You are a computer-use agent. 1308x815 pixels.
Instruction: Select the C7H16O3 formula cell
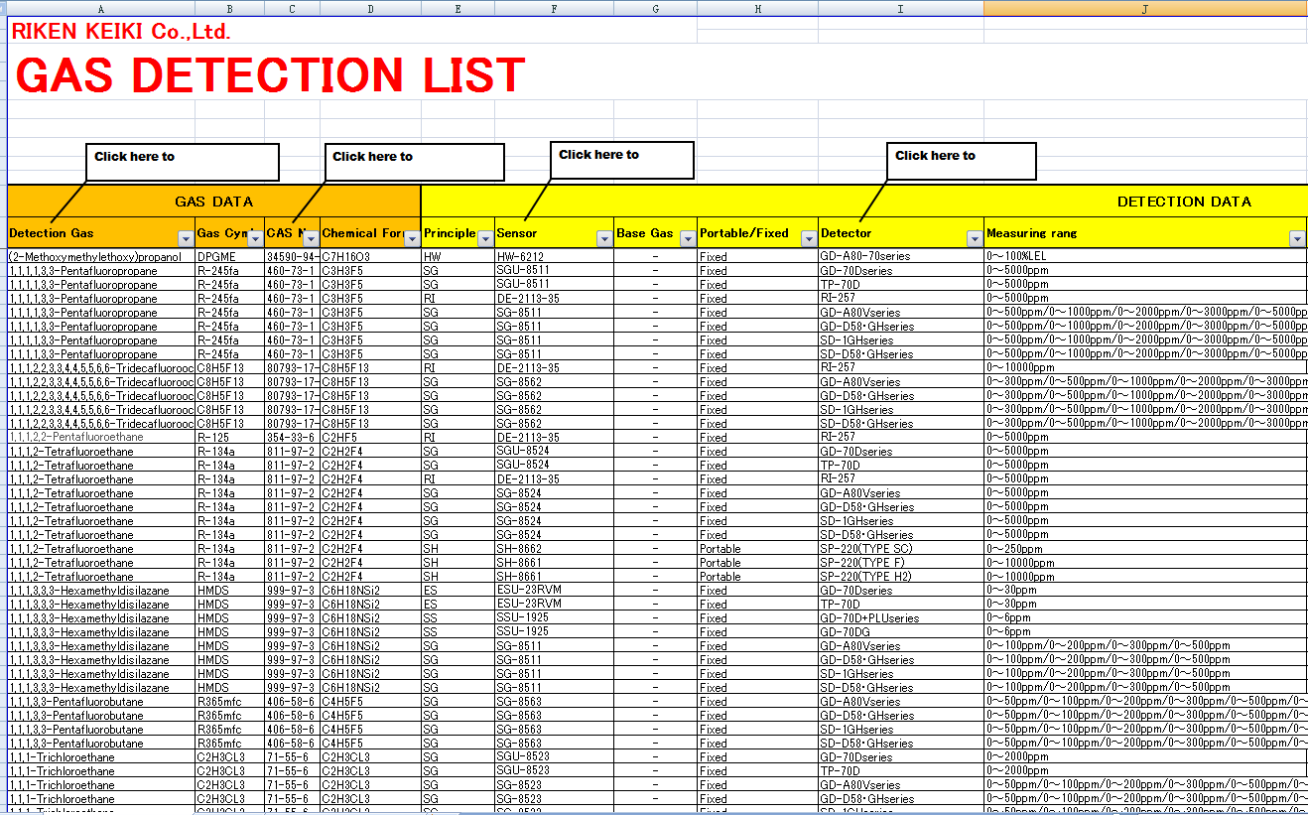coord(370,256)
